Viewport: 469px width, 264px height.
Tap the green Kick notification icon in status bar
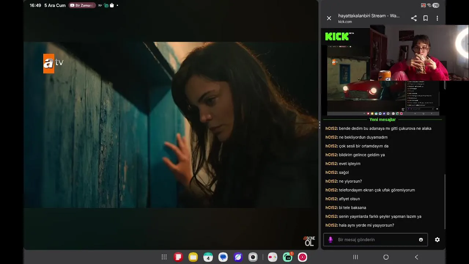coord(106,5)
